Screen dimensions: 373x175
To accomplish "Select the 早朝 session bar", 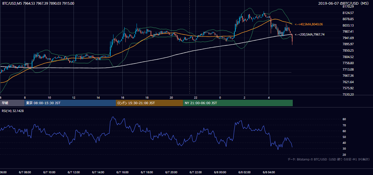I will (12, 103).
